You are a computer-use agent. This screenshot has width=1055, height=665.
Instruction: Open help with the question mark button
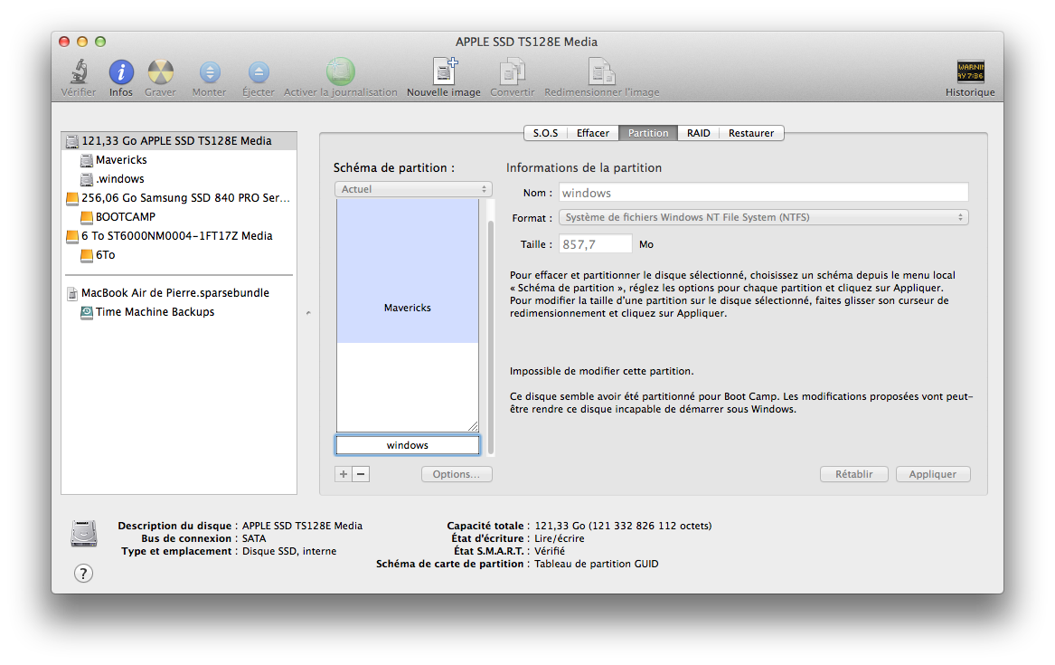click(x=83, y=574)
